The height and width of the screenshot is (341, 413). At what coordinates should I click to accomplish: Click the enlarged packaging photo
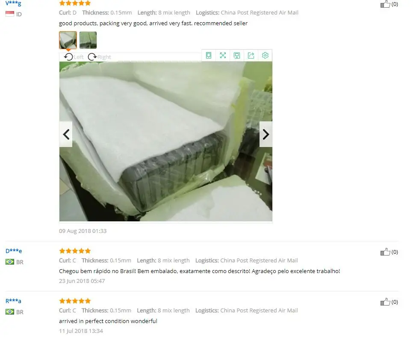tap(166, 141)
